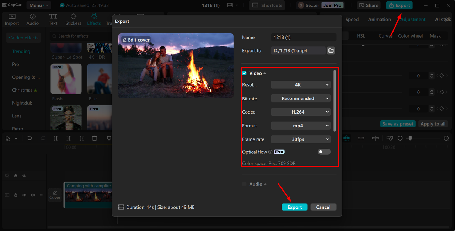Open the Resolution 4K dropdown
Screen dimensions: 455x231
point(301,85)
